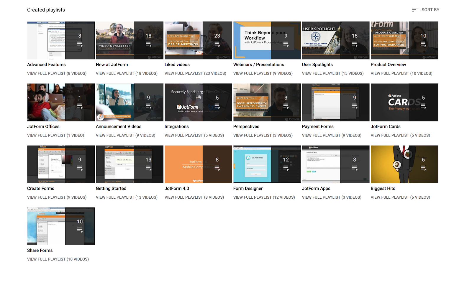Viewport: 472px width, 285px height.
Task: View full playlist under Product Overview
Action: 401,73
